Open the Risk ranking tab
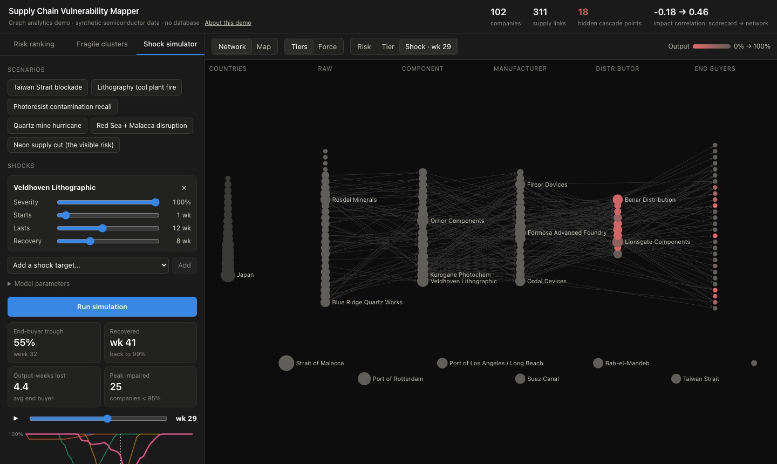The height and width of the screenshot is (464, 777). [34, 44]
